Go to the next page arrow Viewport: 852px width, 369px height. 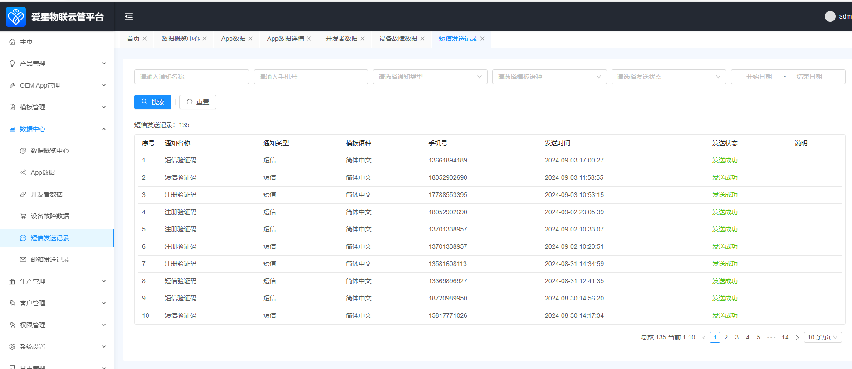[x=798, y=338]
